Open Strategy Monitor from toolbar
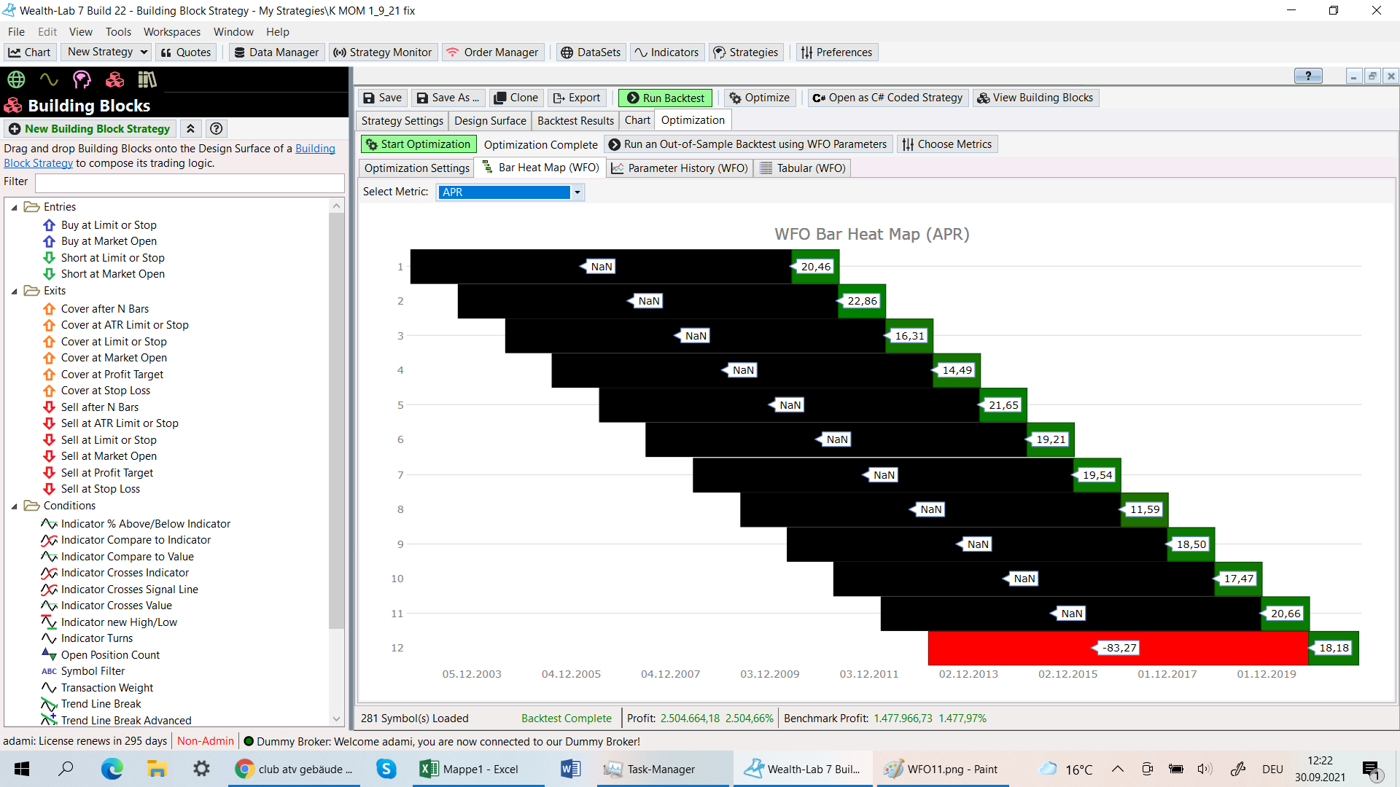Viewport: 1400px width, 787px height. click(382, 52)
